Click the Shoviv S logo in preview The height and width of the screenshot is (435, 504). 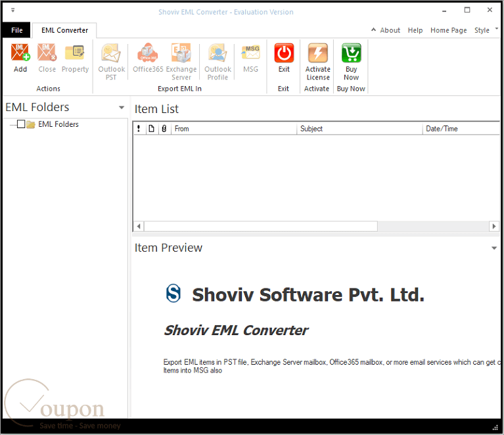(173, 293)
